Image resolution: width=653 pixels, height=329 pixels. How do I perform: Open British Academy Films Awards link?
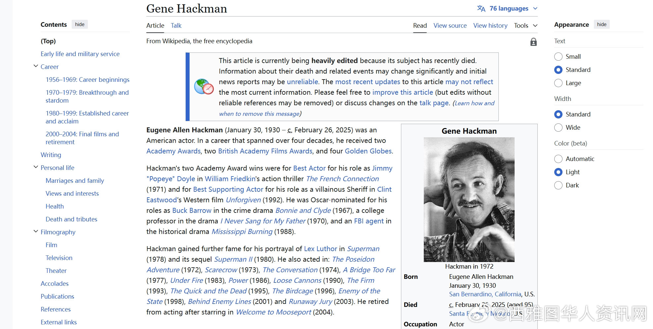(265, 151)
